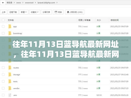Click the 权限 / 所有者 column header
The height and width of the screenshot is (98, 131).
pyautogui.click(x=85, y=20)
